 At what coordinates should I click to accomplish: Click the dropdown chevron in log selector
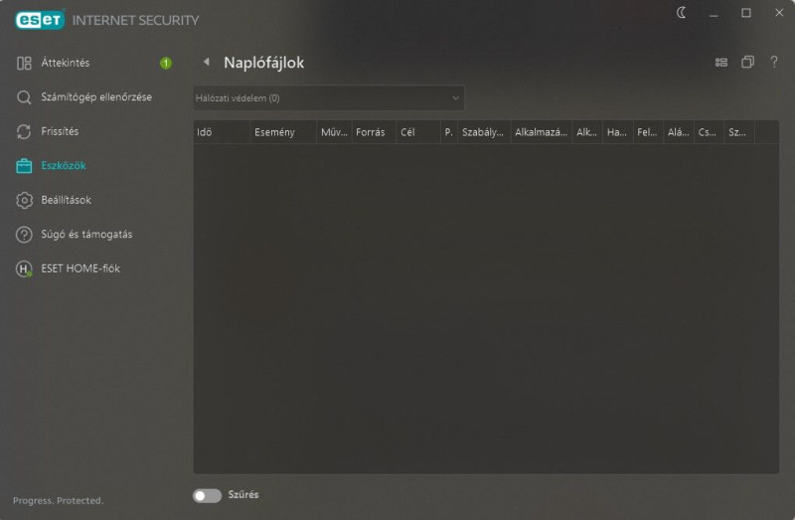click(x=455, y=97)
